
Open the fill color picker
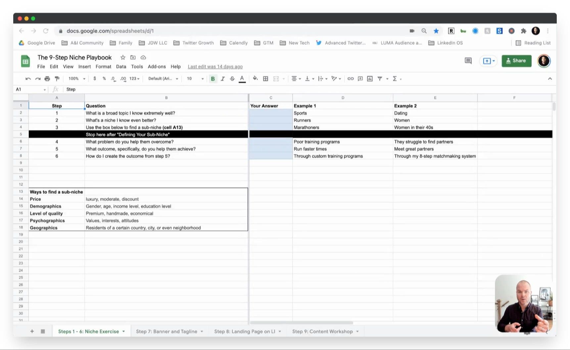click(x=255, y=79)
